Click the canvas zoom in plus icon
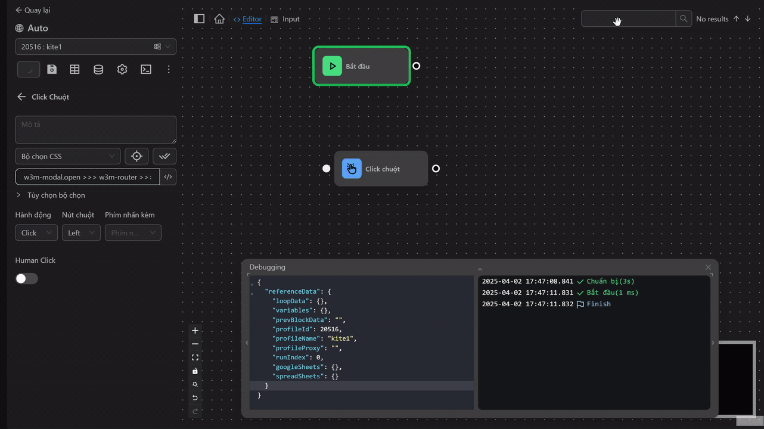The width and height of the screenshot is (764, 429). coord(195,331)
